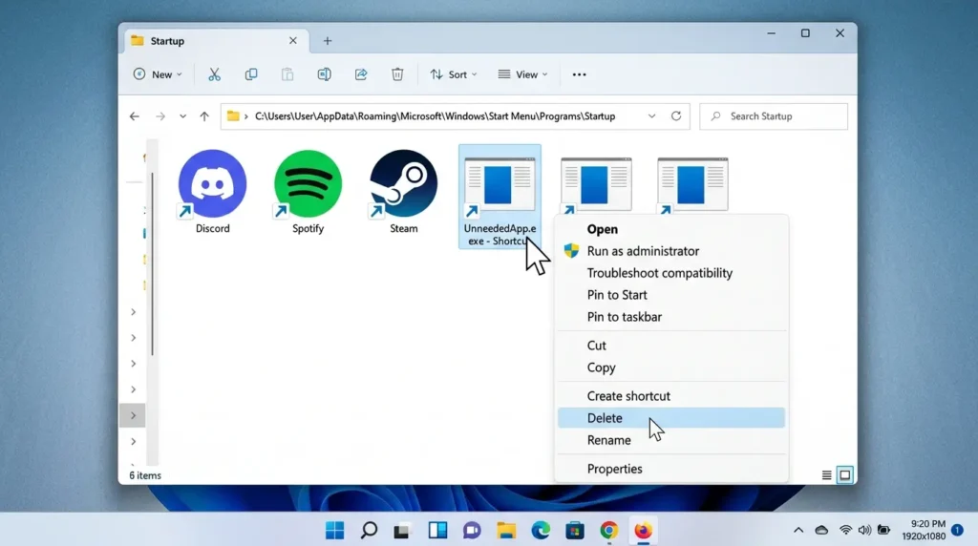Refresh the Startup folder view
This screenshot has height=546, width=978.
[676, 115]
